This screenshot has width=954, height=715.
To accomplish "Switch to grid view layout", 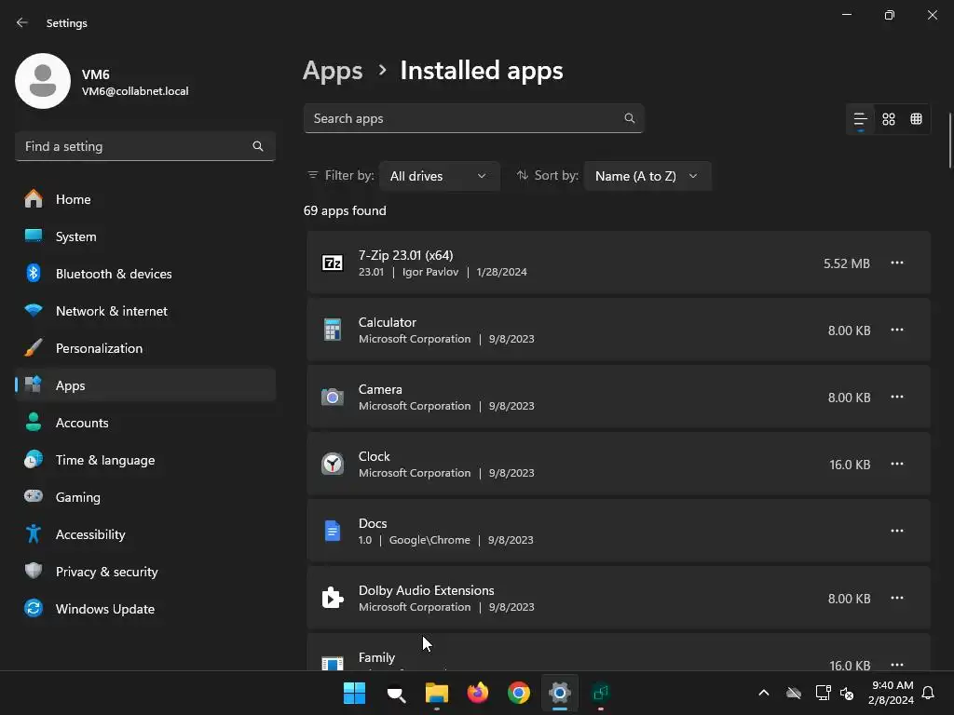I will tap(889, 119).
